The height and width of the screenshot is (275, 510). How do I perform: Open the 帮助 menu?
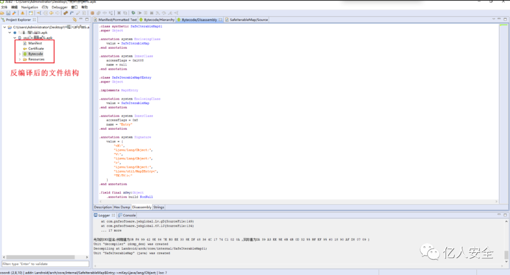click(85, 7)
